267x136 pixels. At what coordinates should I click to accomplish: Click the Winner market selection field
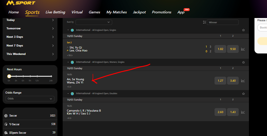223,22
